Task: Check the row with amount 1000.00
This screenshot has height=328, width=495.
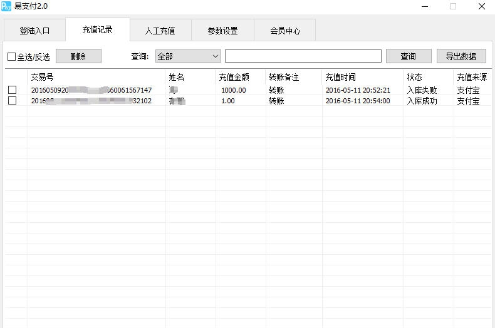Action: click(12, 90)
